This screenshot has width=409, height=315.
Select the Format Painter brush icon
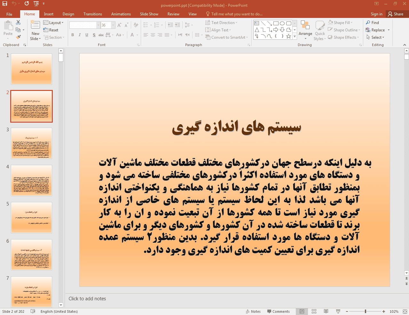click(x=18, y=37)
